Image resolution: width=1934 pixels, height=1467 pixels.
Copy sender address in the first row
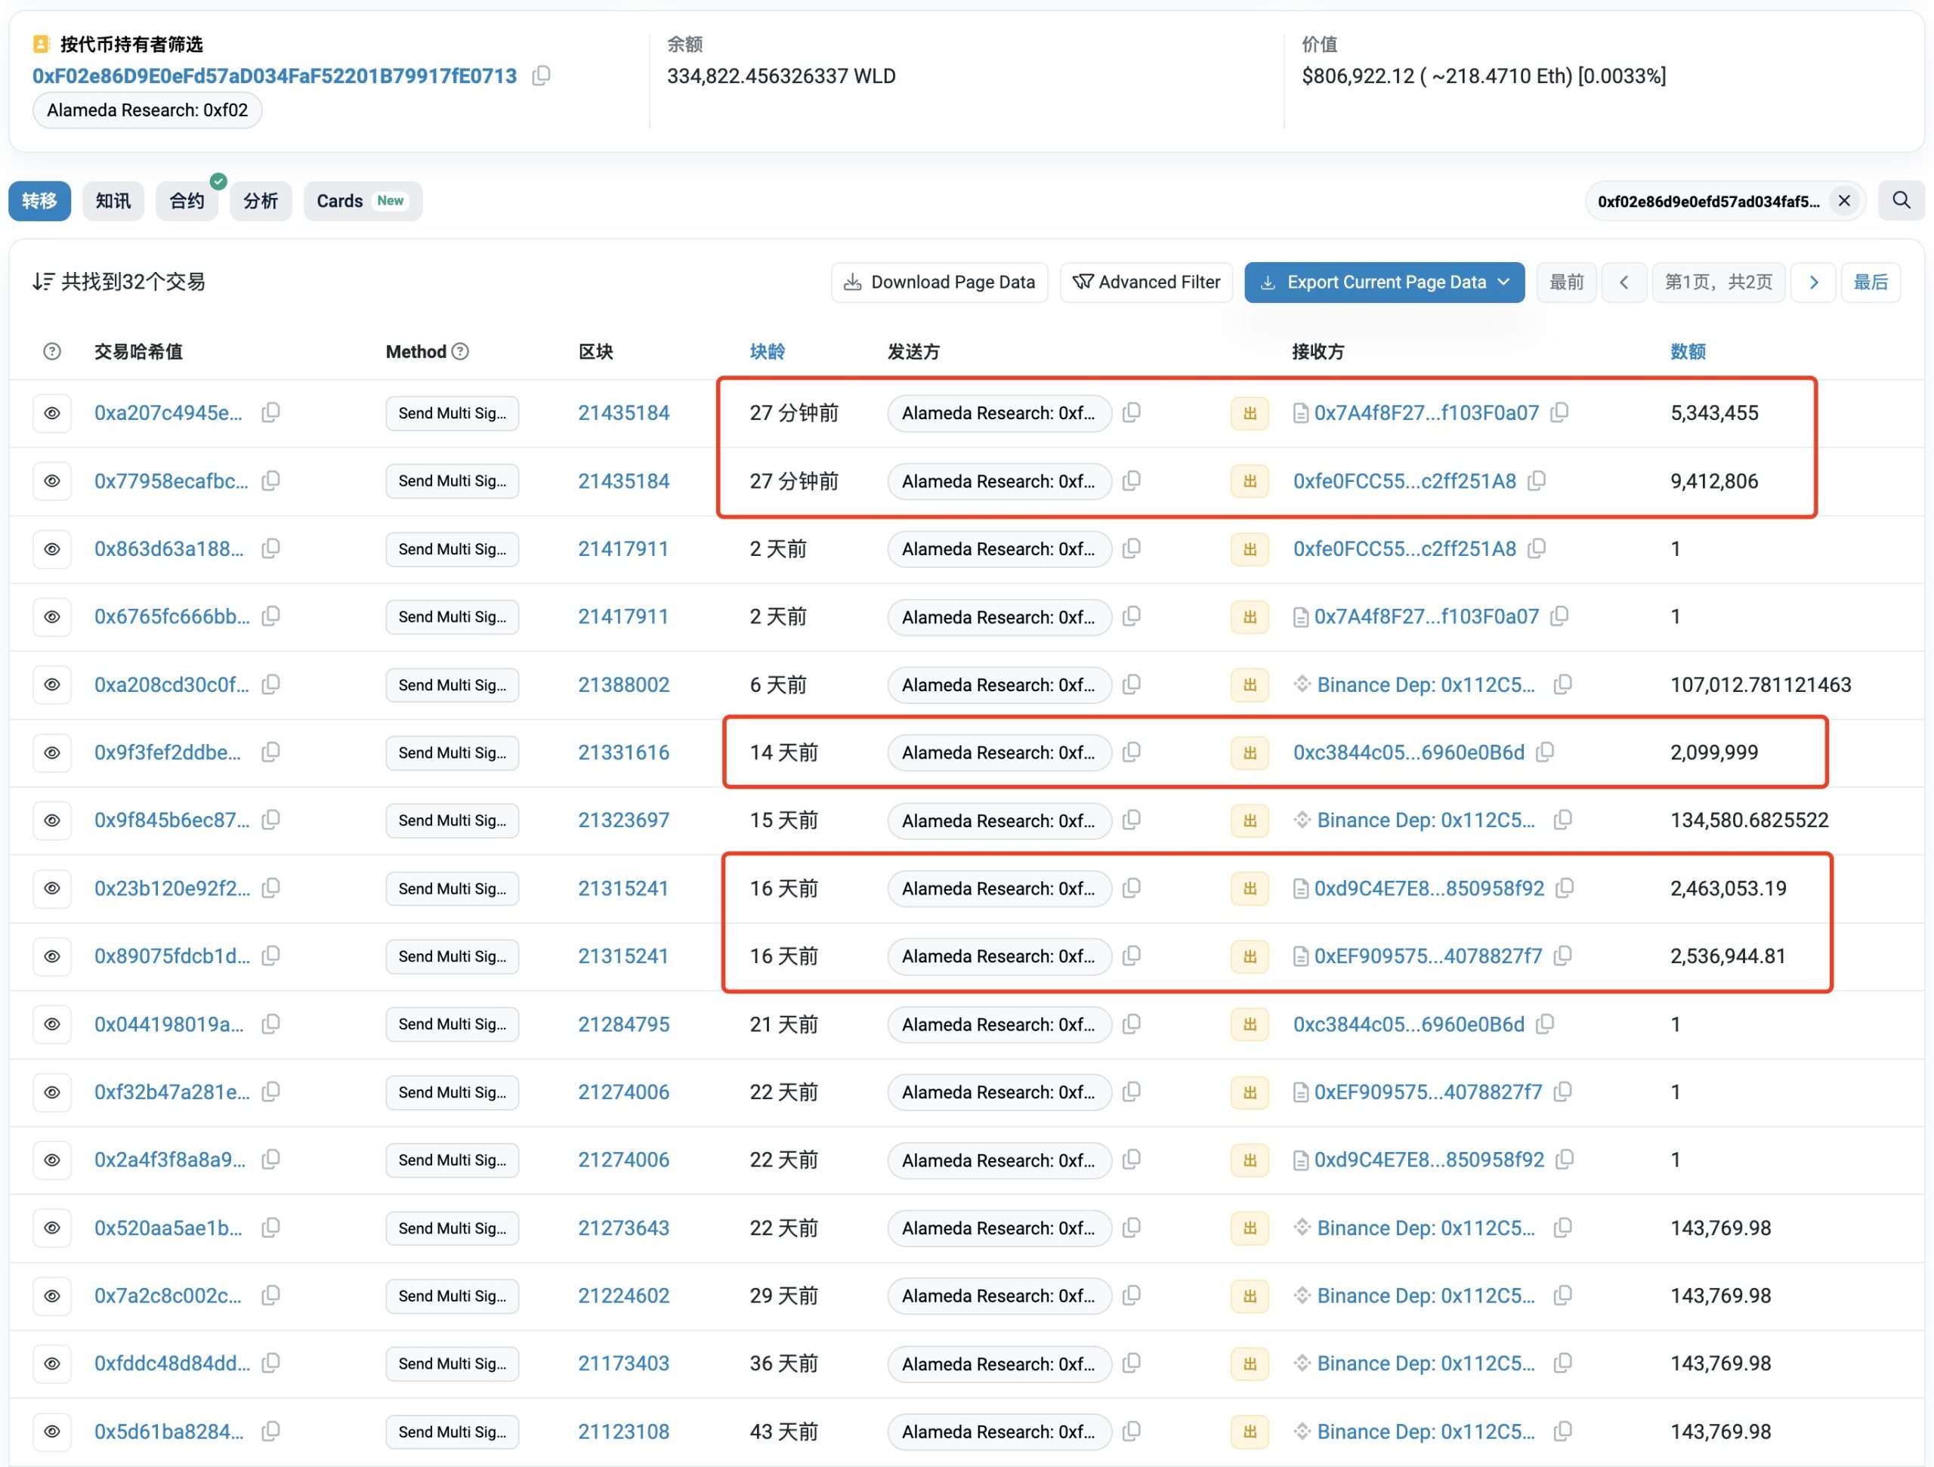coord(1132,412)
